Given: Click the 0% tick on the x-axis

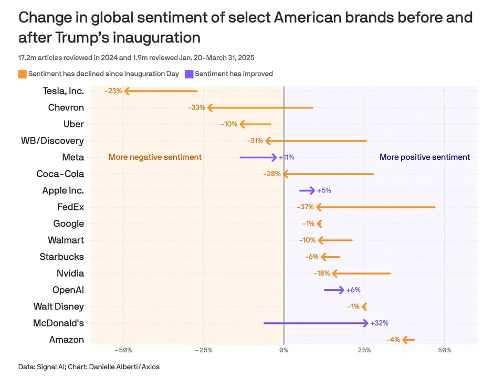Looking at the screenshot, I should click(x=283, y=350).
